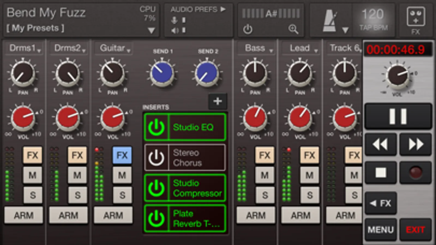Open the tuner magnifier zoom icon
The width and height of the screenshot is (436, 245).
(x=293, y=29)
